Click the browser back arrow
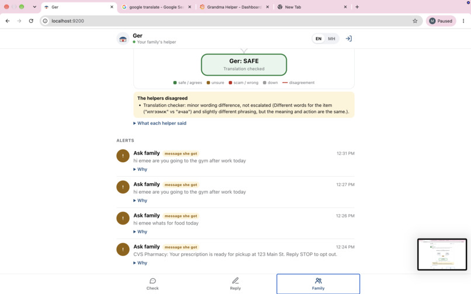Image resolution: width=471 pixels, height=294 pixels. coord(8,21)
